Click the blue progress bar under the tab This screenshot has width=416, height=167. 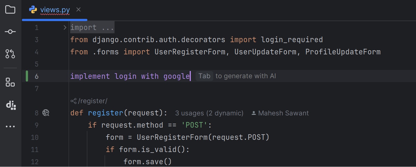click(x=55, y=20)
